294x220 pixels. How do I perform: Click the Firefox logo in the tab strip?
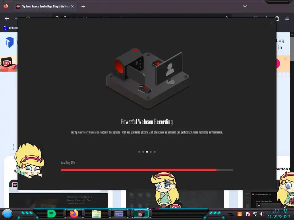6,6
